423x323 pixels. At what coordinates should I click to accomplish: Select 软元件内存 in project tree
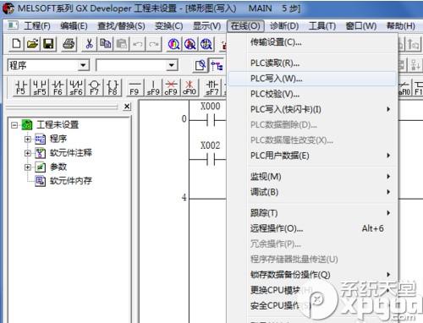71,181
